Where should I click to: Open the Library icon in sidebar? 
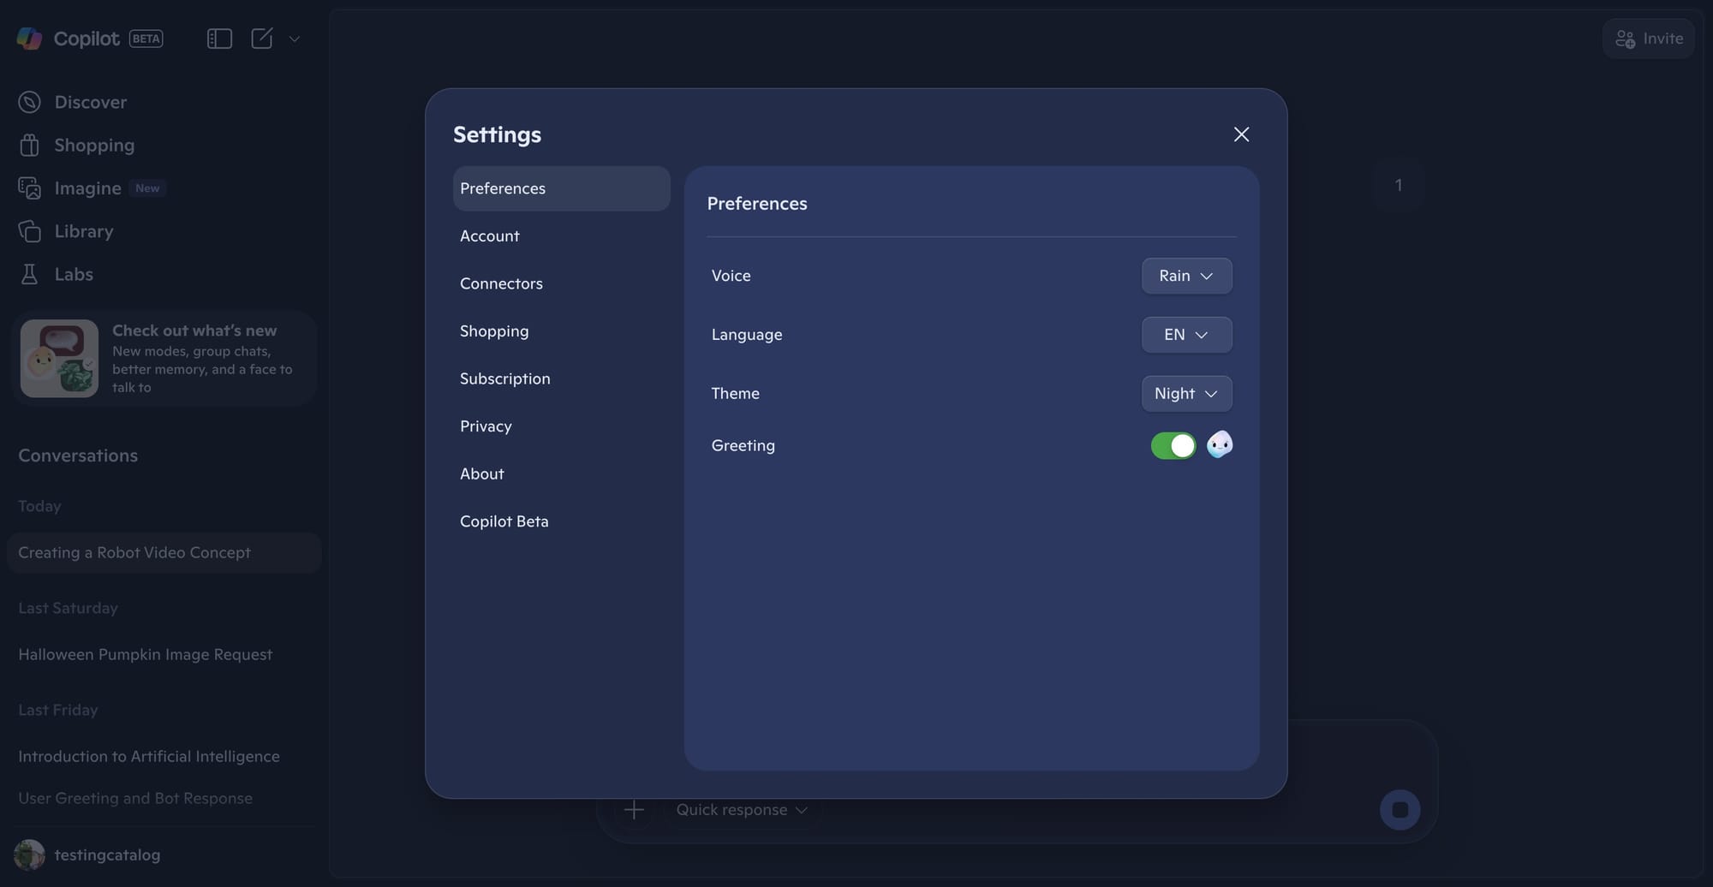(30, 231)
